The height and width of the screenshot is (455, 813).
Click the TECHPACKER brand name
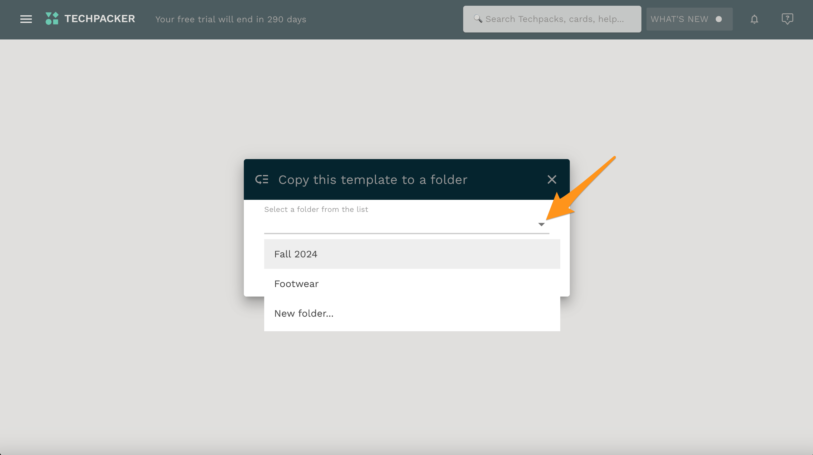(100, 19)
